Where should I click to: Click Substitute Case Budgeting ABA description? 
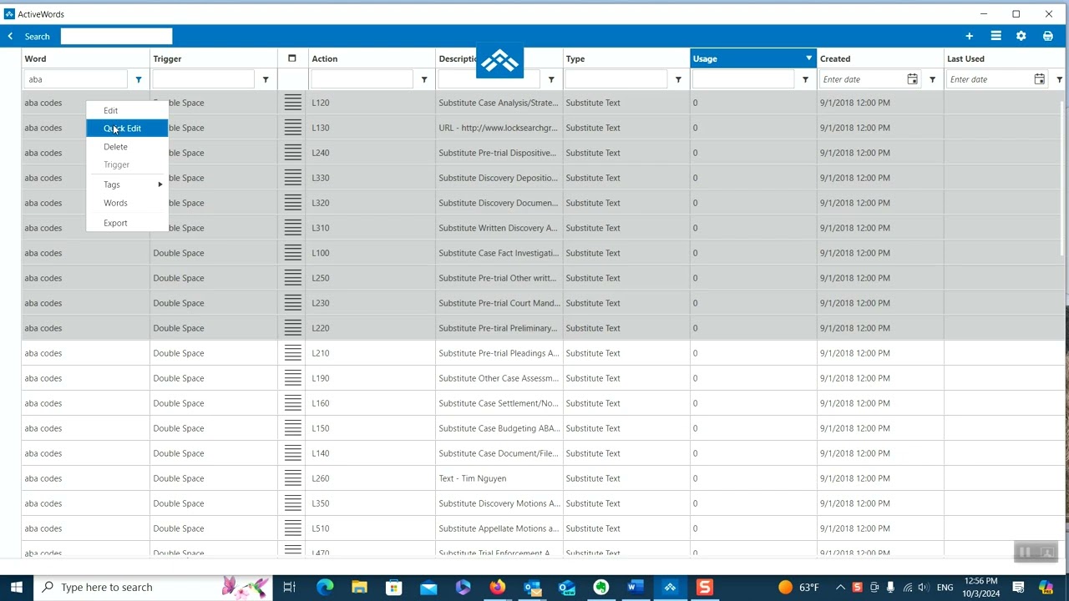pyautogui.click(x=499, y=428)
